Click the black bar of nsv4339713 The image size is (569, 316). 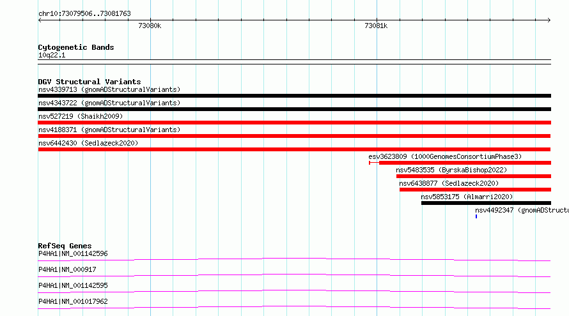[x=294, y=96]
